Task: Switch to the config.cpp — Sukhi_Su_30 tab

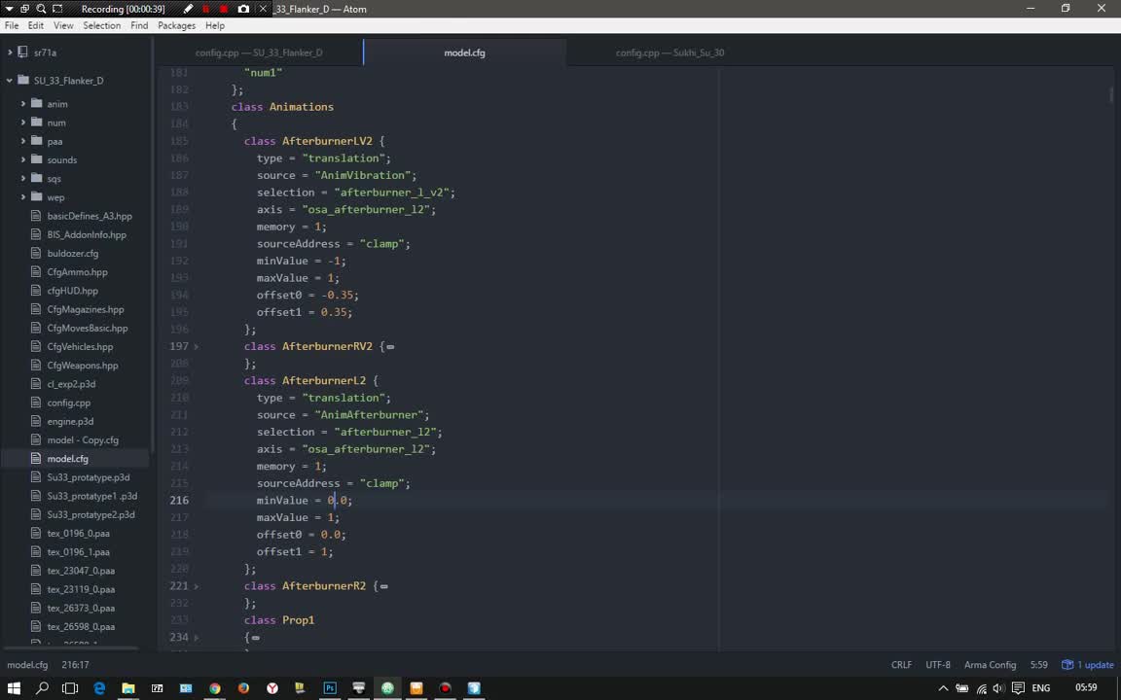Action: pos(669,52)
